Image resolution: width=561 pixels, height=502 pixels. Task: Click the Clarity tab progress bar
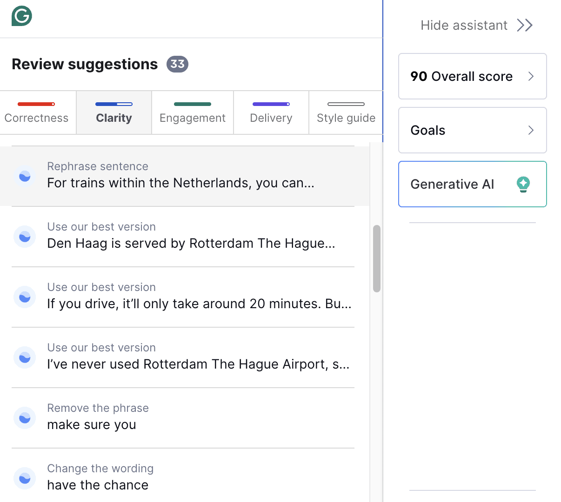click(x=114, y=104)
